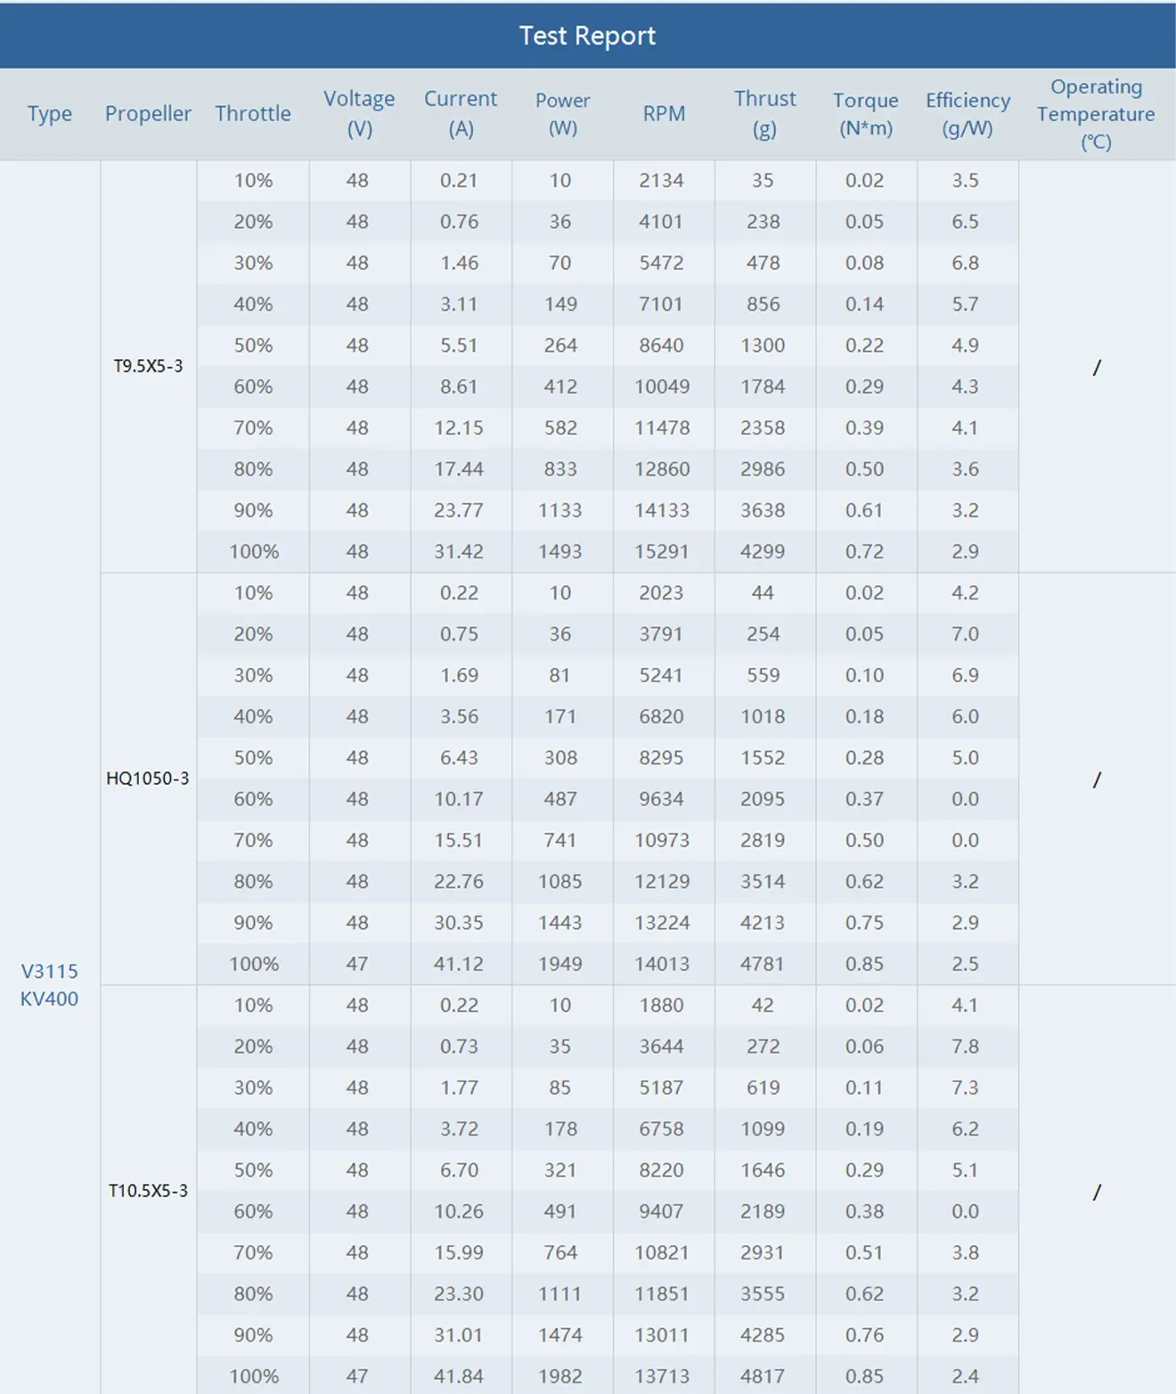Viewport: 1176px width, 1394px height.
Task: Click the 4781 thrust value for HQ1050-3
Action: [764, 963]
